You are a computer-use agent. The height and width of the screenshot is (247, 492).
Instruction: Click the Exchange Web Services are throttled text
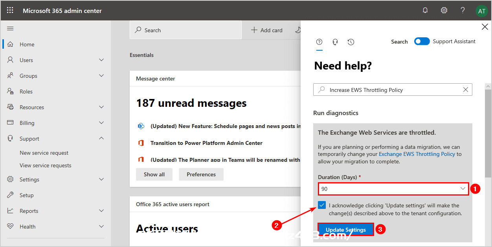coord(377,133)
